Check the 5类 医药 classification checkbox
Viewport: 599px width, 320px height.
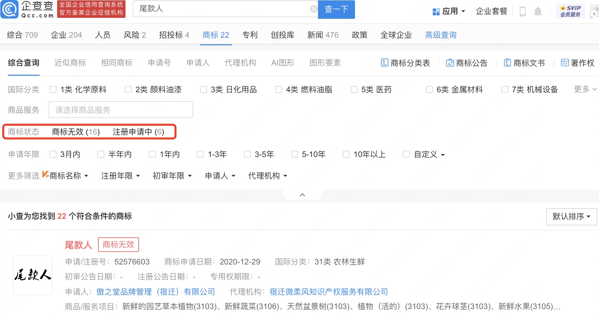coord(354,89)
